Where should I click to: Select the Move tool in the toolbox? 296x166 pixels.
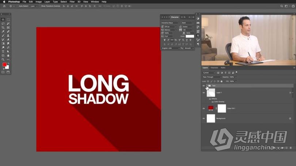point(3,19)
